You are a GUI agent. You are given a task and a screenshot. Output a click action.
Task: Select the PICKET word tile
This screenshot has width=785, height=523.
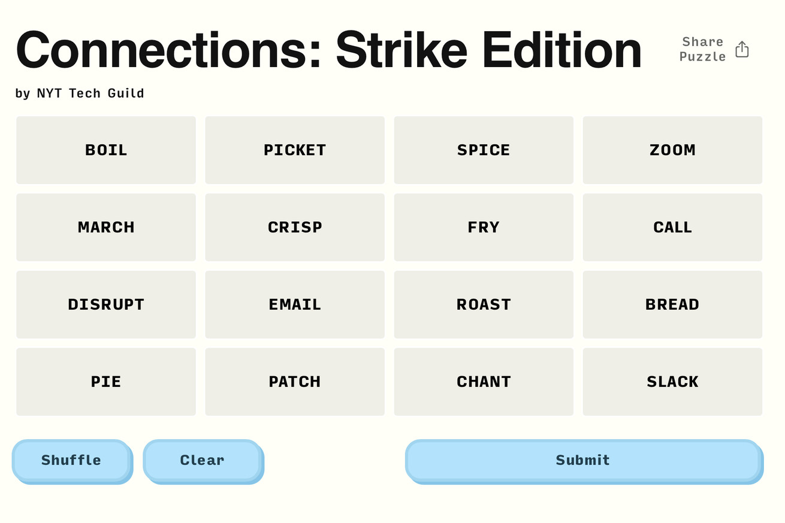coord(295,150)
